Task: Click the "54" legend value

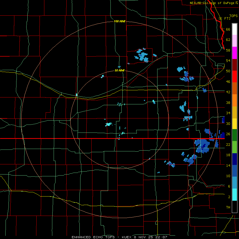Action: click(x=228, y=61)
